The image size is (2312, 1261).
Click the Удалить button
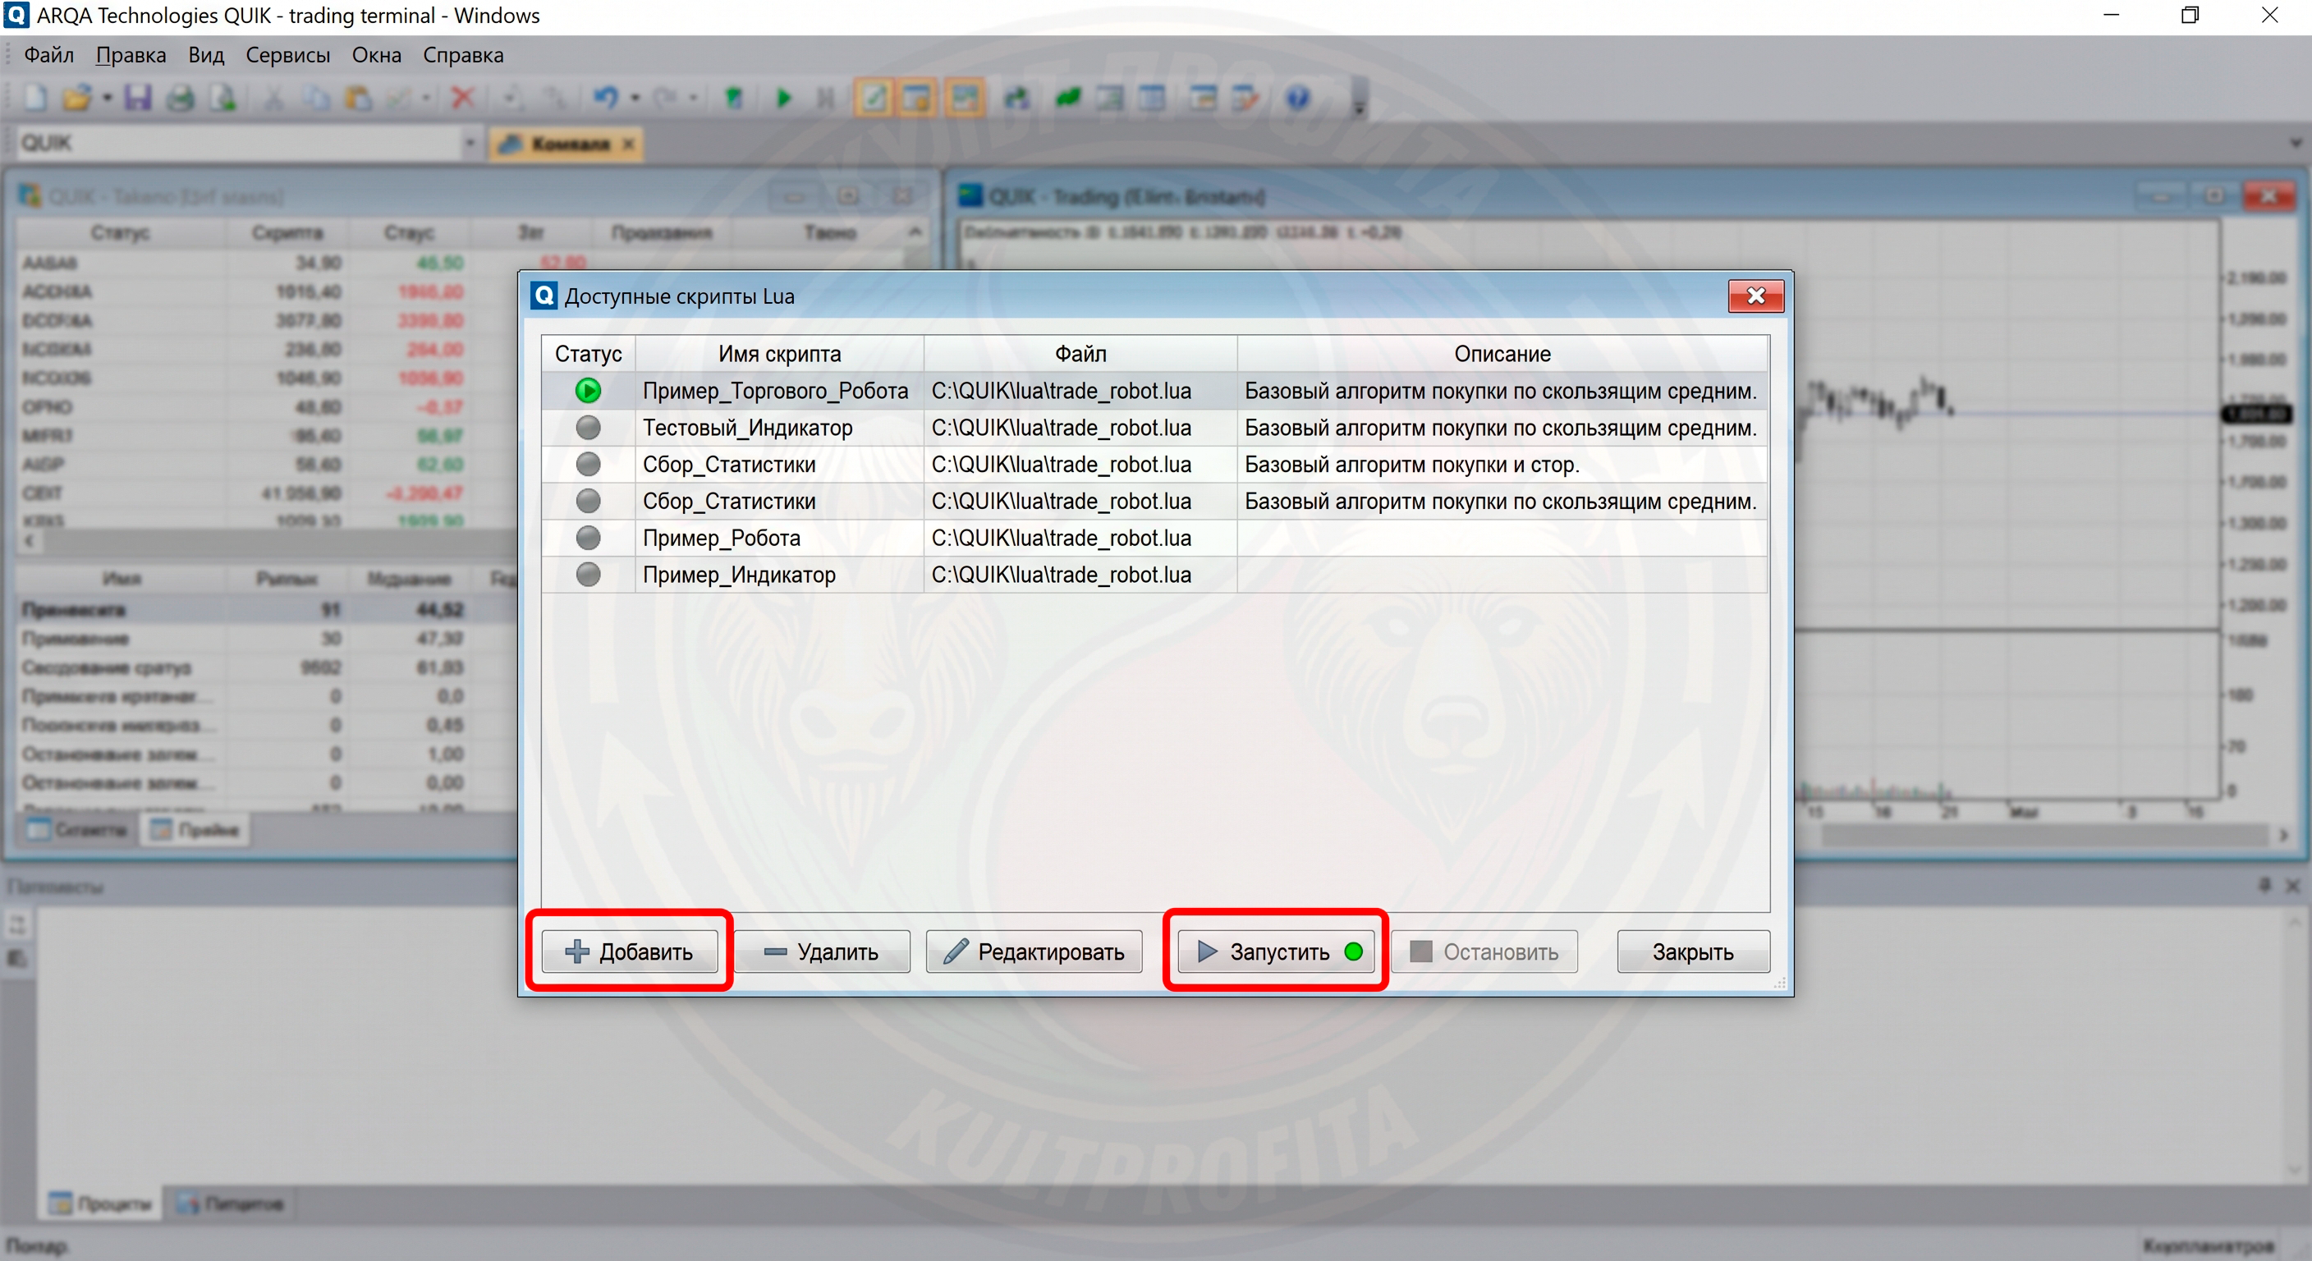pos(822,951)
